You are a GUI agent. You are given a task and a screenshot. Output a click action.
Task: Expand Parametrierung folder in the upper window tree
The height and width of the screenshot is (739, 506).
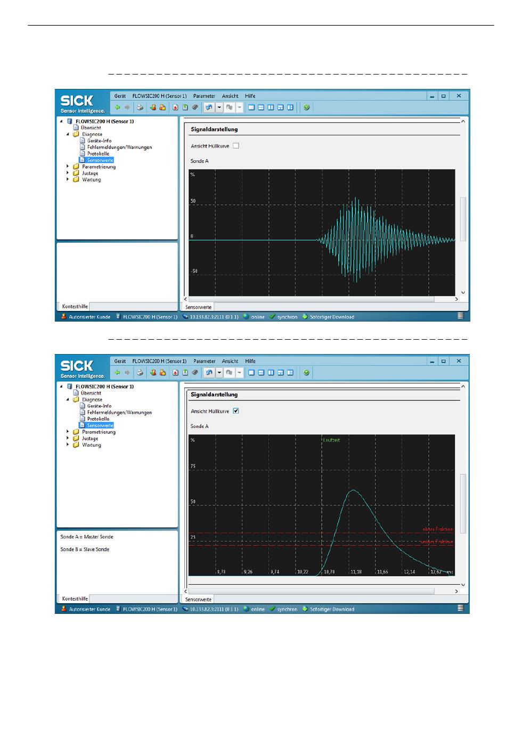point(68,167)
